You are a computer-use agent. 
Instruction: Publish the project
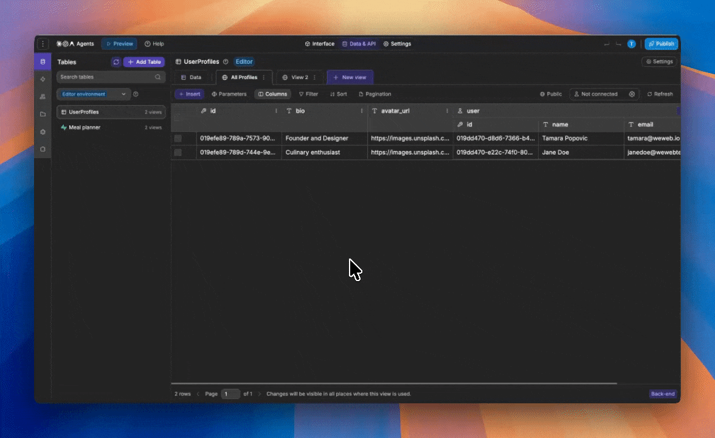click(661, 44)
